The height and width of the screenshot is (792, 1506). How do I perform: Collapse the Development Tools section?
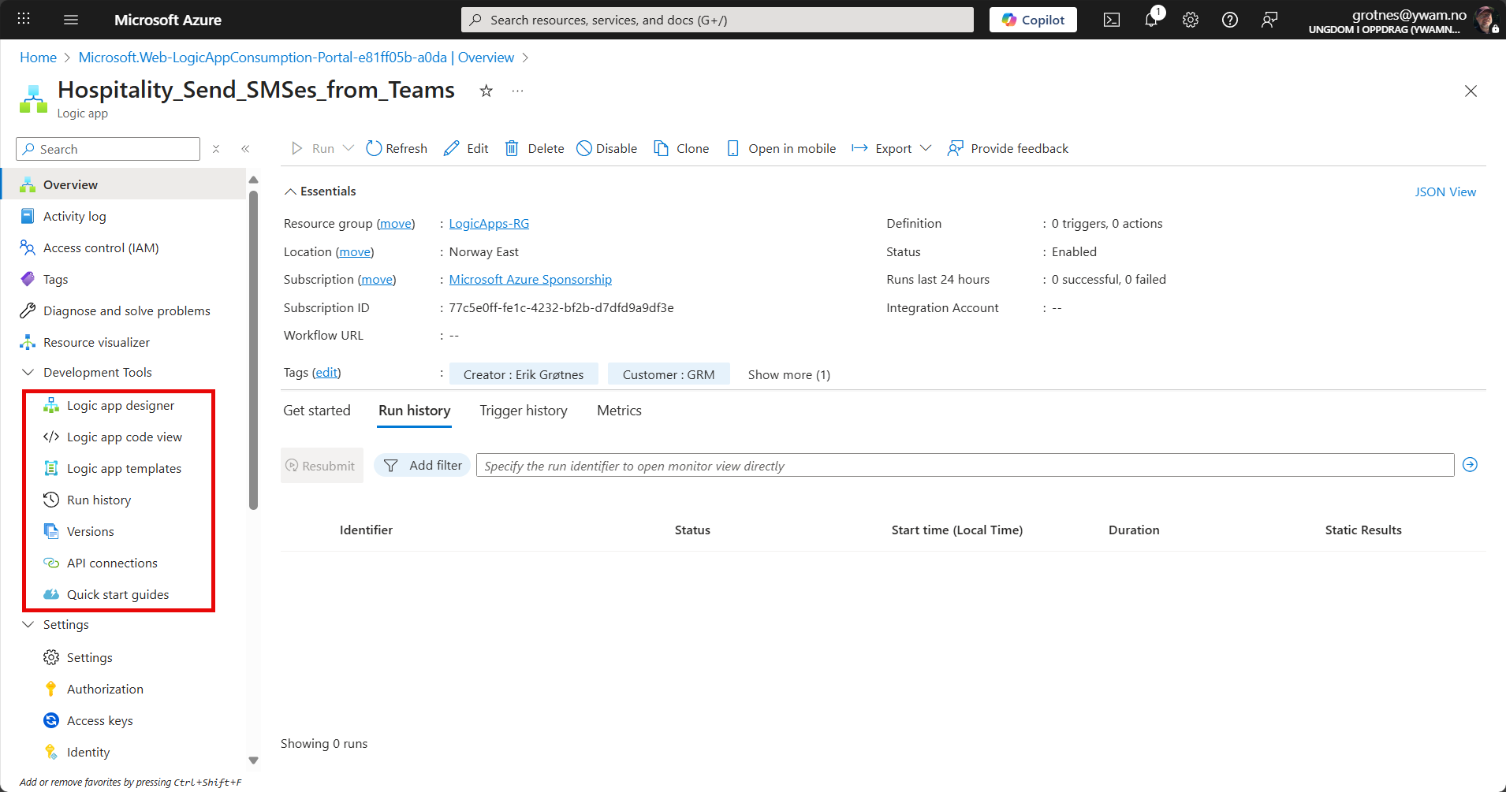coord(28,372)
